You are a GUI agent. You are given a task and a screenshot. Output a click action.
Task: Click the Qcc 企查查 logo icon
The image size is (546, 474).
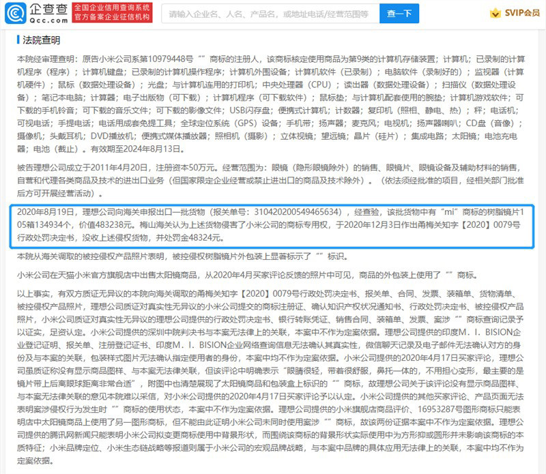tap(15, 13)
